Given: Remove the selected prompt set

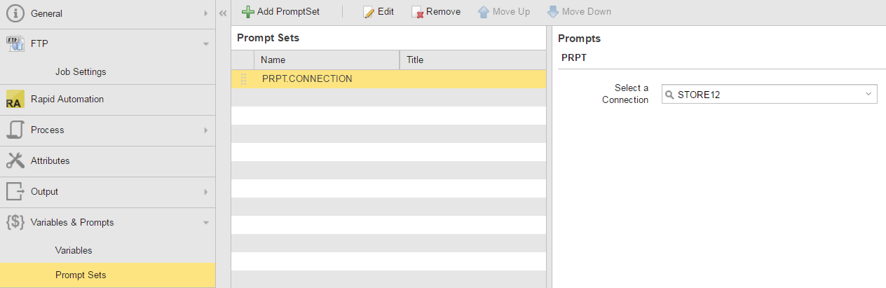Looking at the screenshot, I should pyautogui.click(x=435, y=12).
